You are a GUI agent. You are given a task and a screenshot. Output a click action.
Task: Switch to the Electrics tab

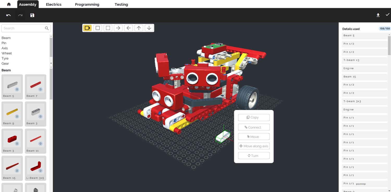54,4
